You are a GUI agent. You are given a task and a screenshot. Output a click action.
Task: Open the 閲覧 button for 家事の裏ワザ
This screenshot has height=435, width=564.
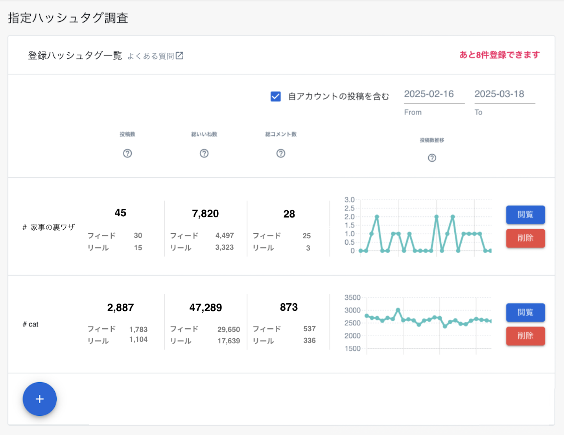(x=525, y=215)
